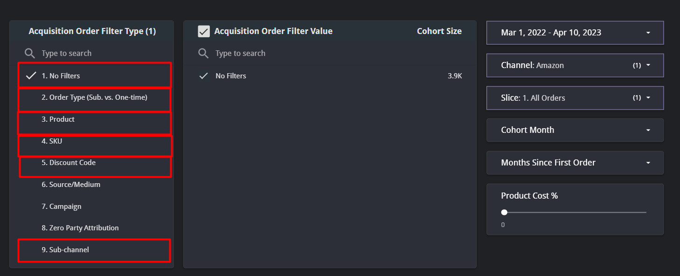The image size is (680, 276).
Task: Click the search icon in Filter Type panel
Action: point(30,53)
